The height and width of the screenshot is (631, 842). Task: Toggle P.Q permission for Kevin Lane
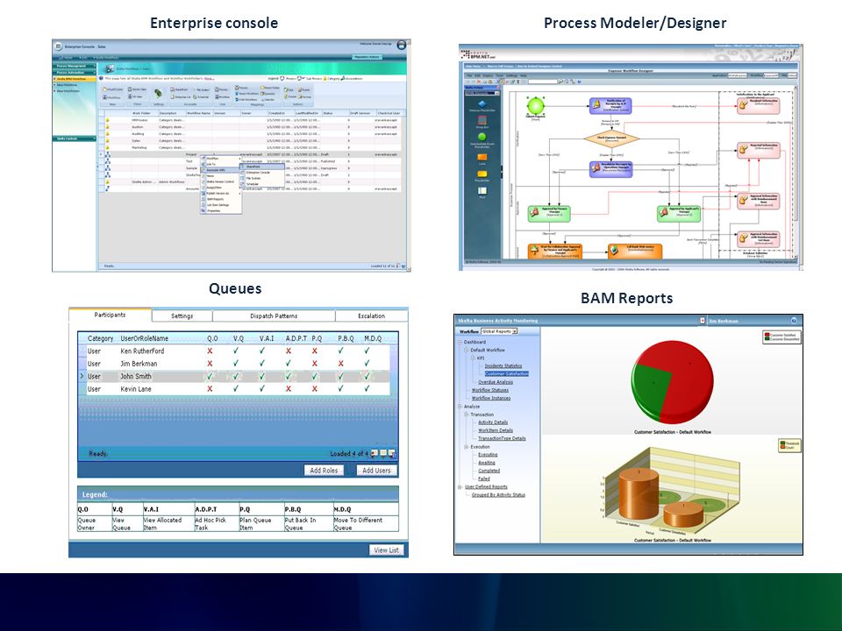(x=315, y=389)
